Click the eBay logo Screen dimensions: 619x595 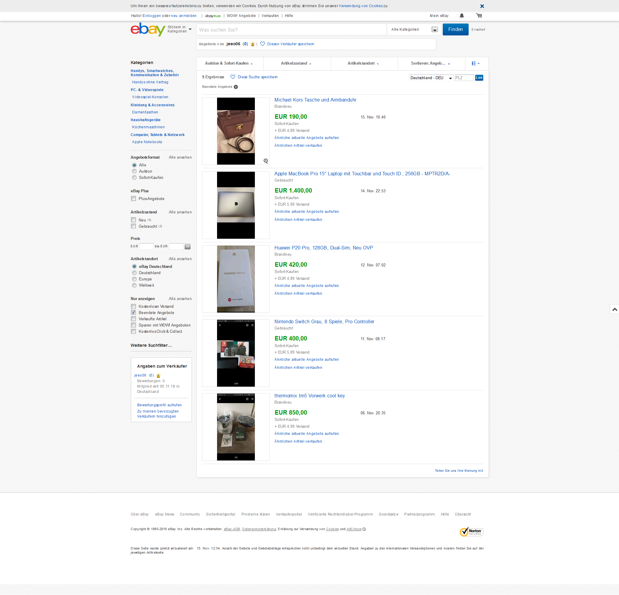[x=148, y=29]
